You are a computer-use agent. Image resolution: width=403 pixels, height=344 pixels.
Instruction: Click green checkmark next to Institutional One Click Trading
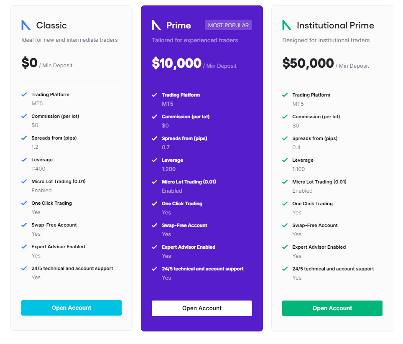point(285,204)
